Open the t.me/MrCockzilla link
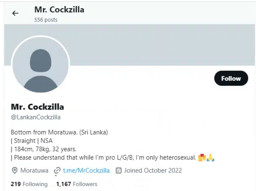Viewport: 256px width, 191px height. [86, 170]
